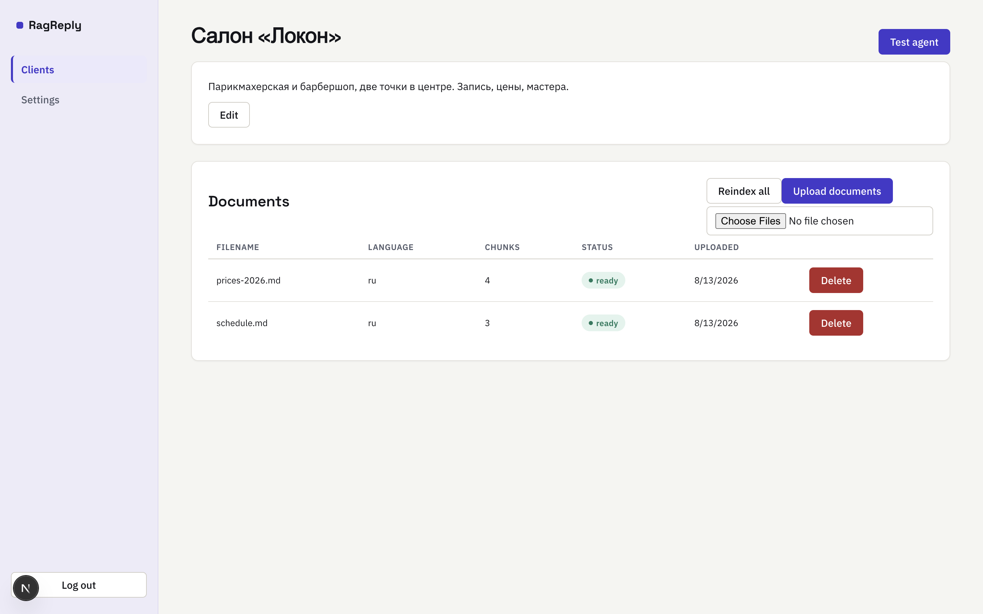Open the Clients section in sidebar
Viewport: 983px width, 614px height.
79,70
